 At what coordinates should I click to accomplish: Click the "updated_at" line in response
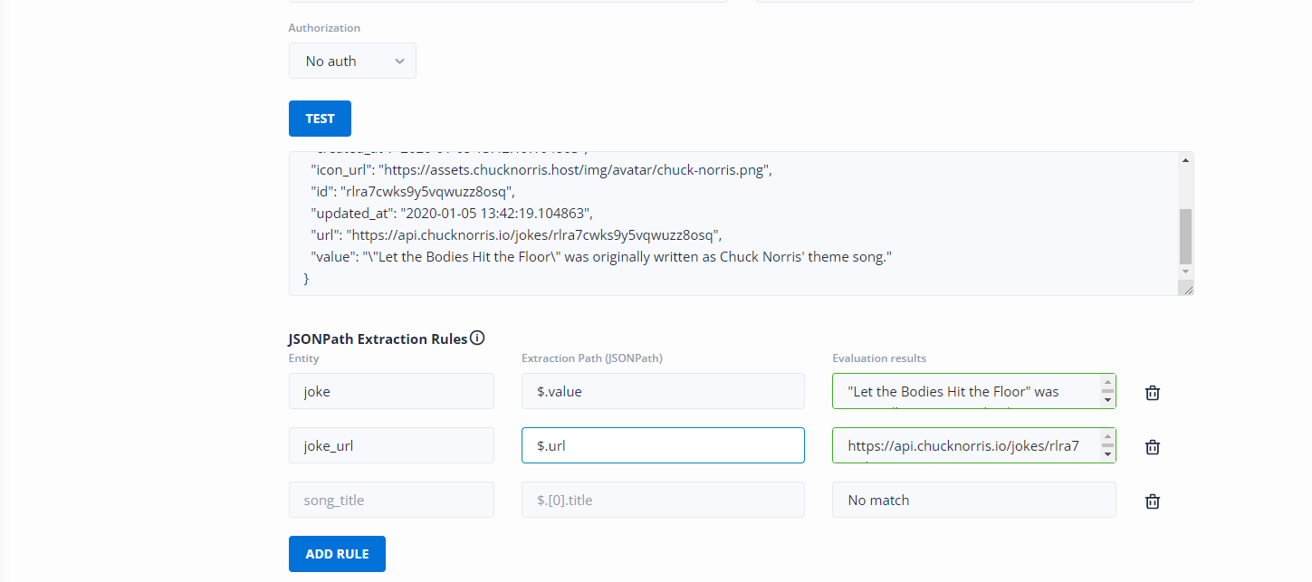point(451,214)
